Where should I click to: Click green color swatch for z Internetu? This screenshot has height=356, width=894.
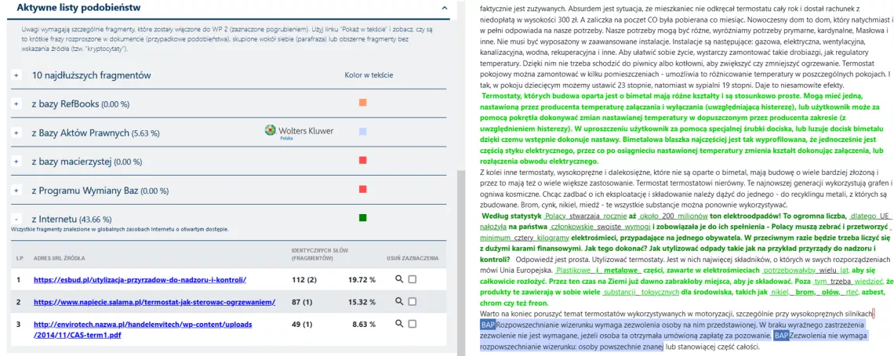coord(362,217)
